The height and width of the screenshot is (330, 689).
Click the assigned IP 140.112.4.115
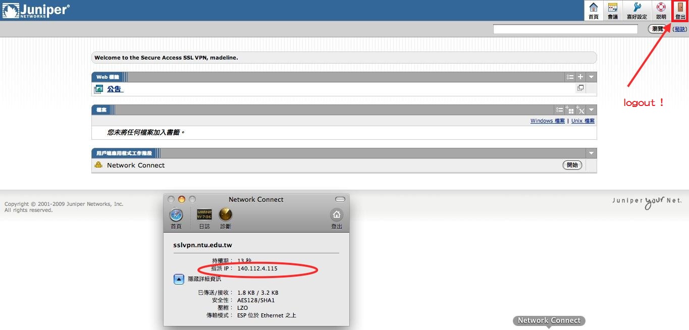(257, 268)
